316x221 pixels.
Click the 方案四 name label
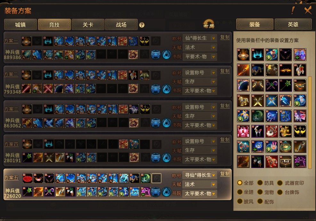(x=11, y=144)
